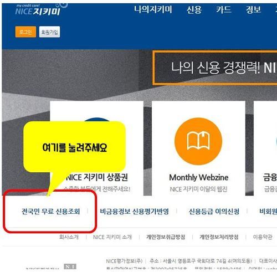Open the 회사소개 footer link
The height and width of the screenshot is (272, 277).
pyautogui.click(x=69, y=237)
